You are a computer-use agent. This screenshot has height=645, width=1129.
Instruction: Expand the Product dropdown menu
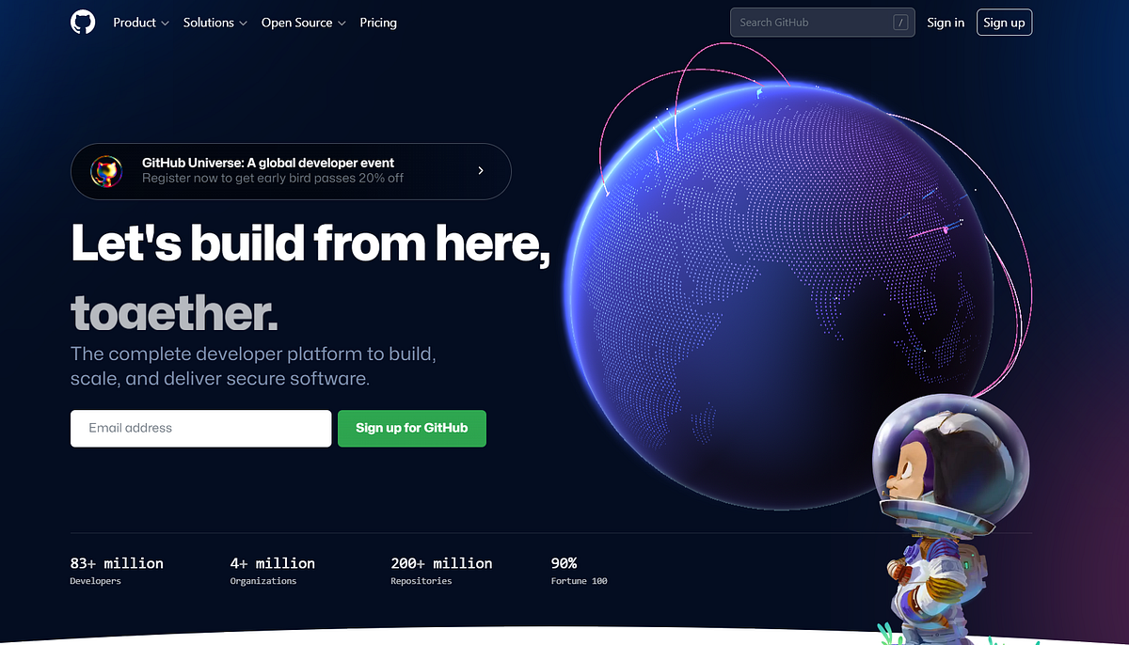[x=141, y=23]
